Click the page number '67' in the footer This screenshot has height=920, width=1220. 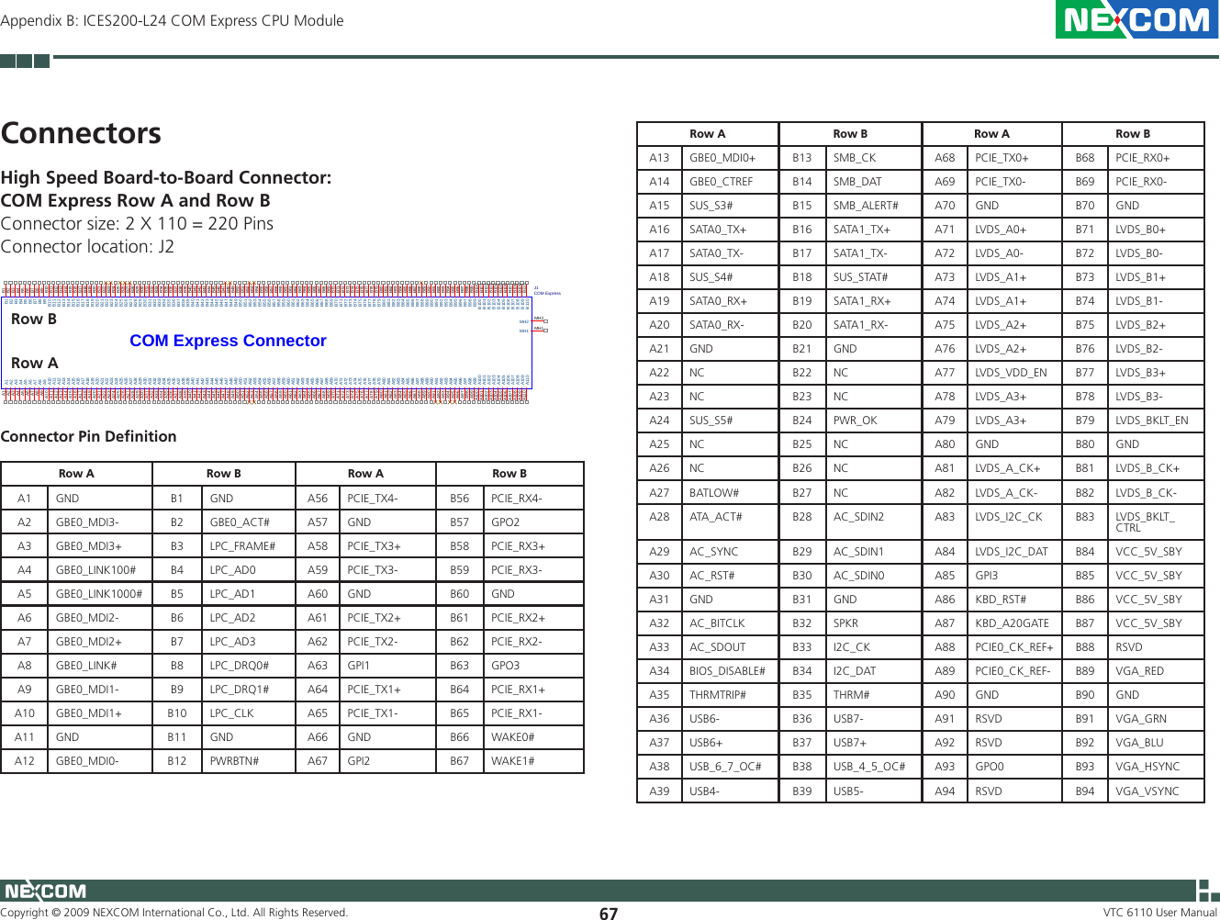click(609, 913)
